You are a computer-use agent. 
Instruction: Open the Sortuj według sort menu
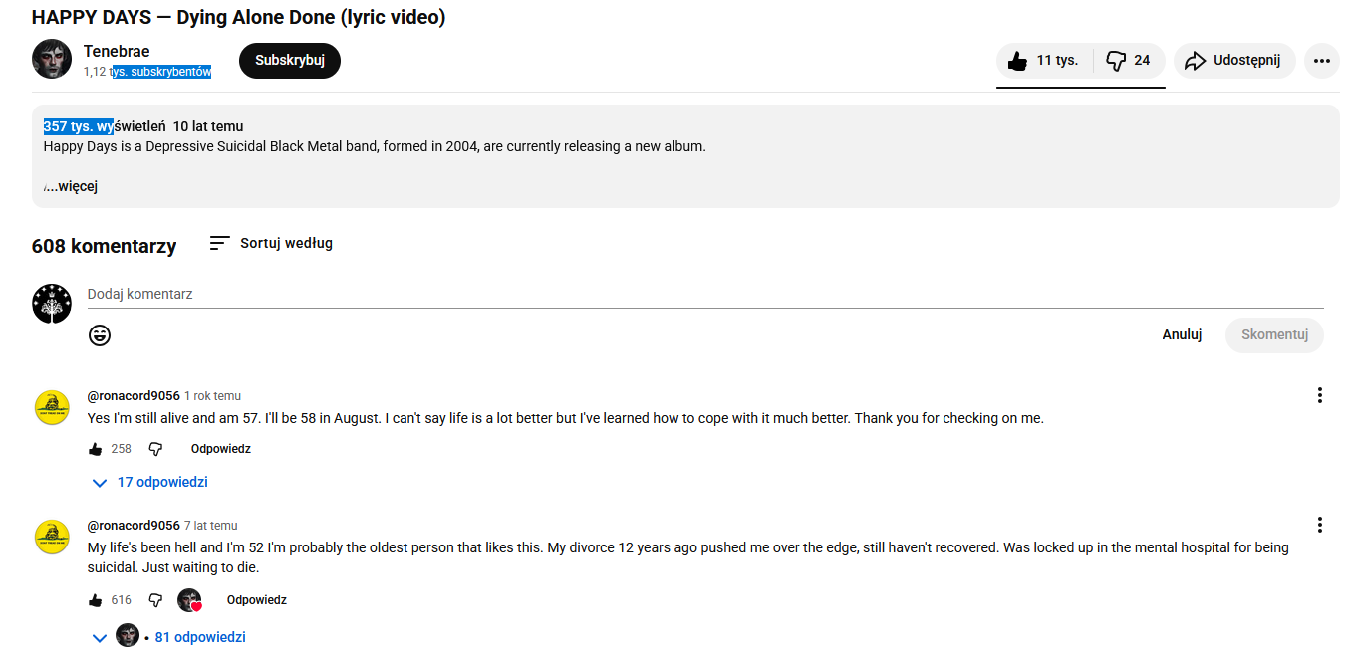coord(271,243)
